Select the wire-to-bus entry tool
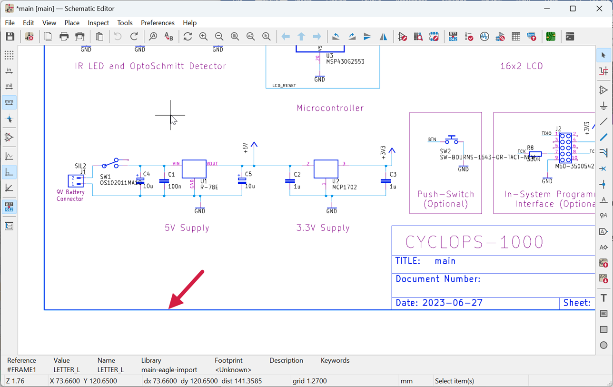Viewport: 613px width, 387px height. point(603,153)
